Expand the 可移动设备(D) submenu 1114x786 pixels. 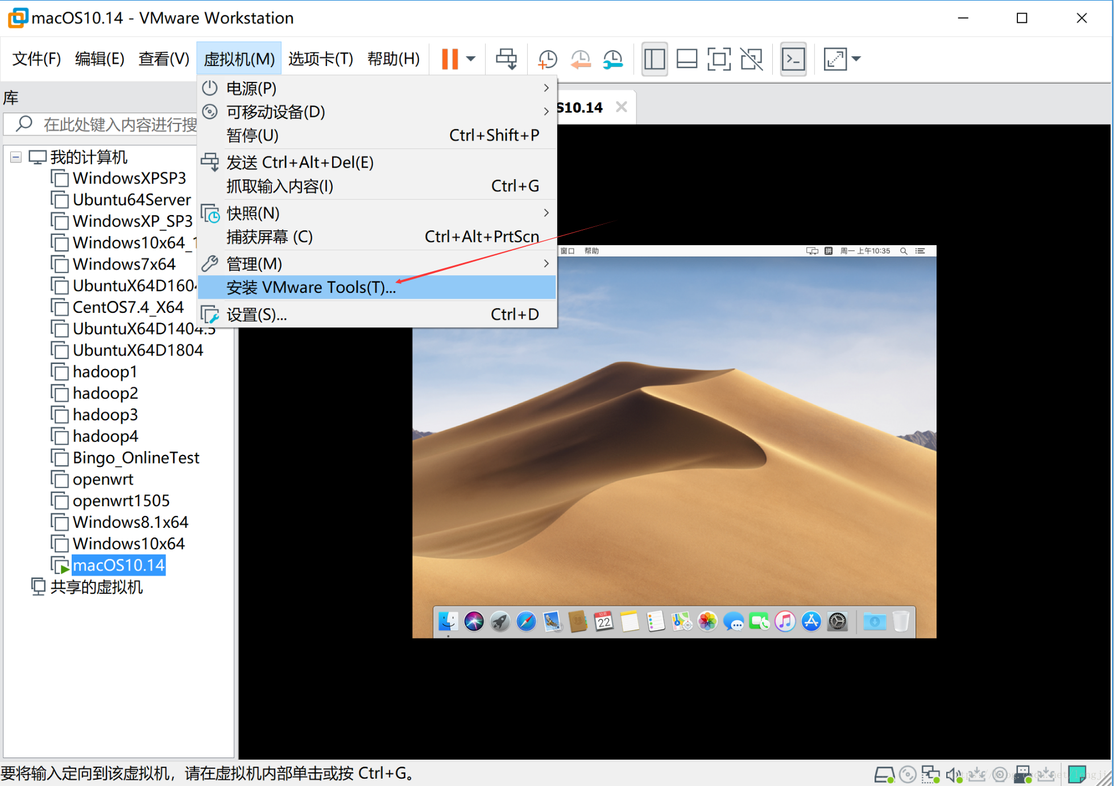click(x=377, y=111)
